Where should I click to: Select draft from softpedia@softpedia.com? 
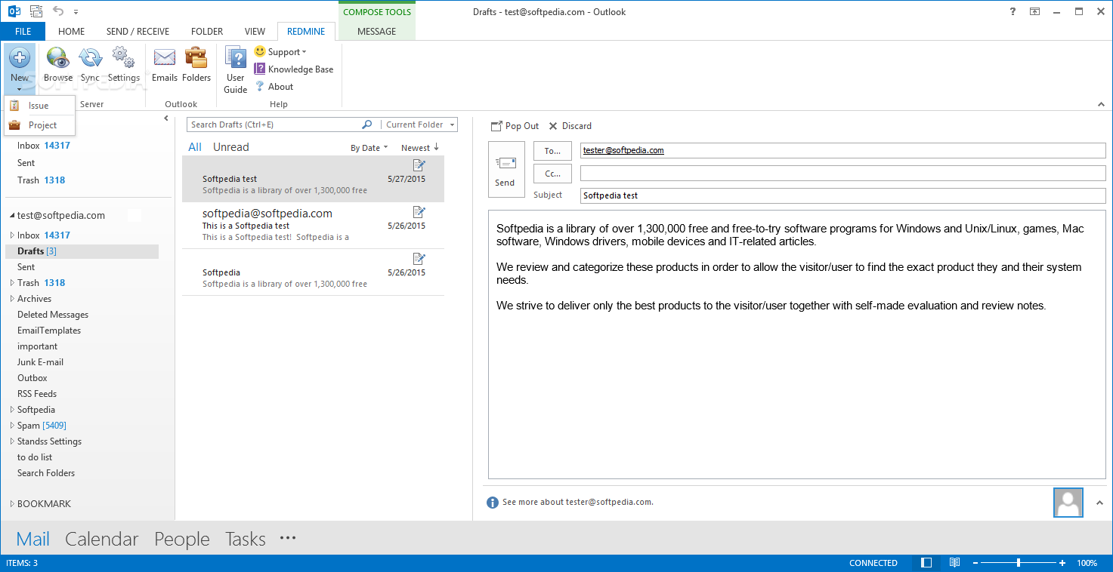tap(313, 226)
